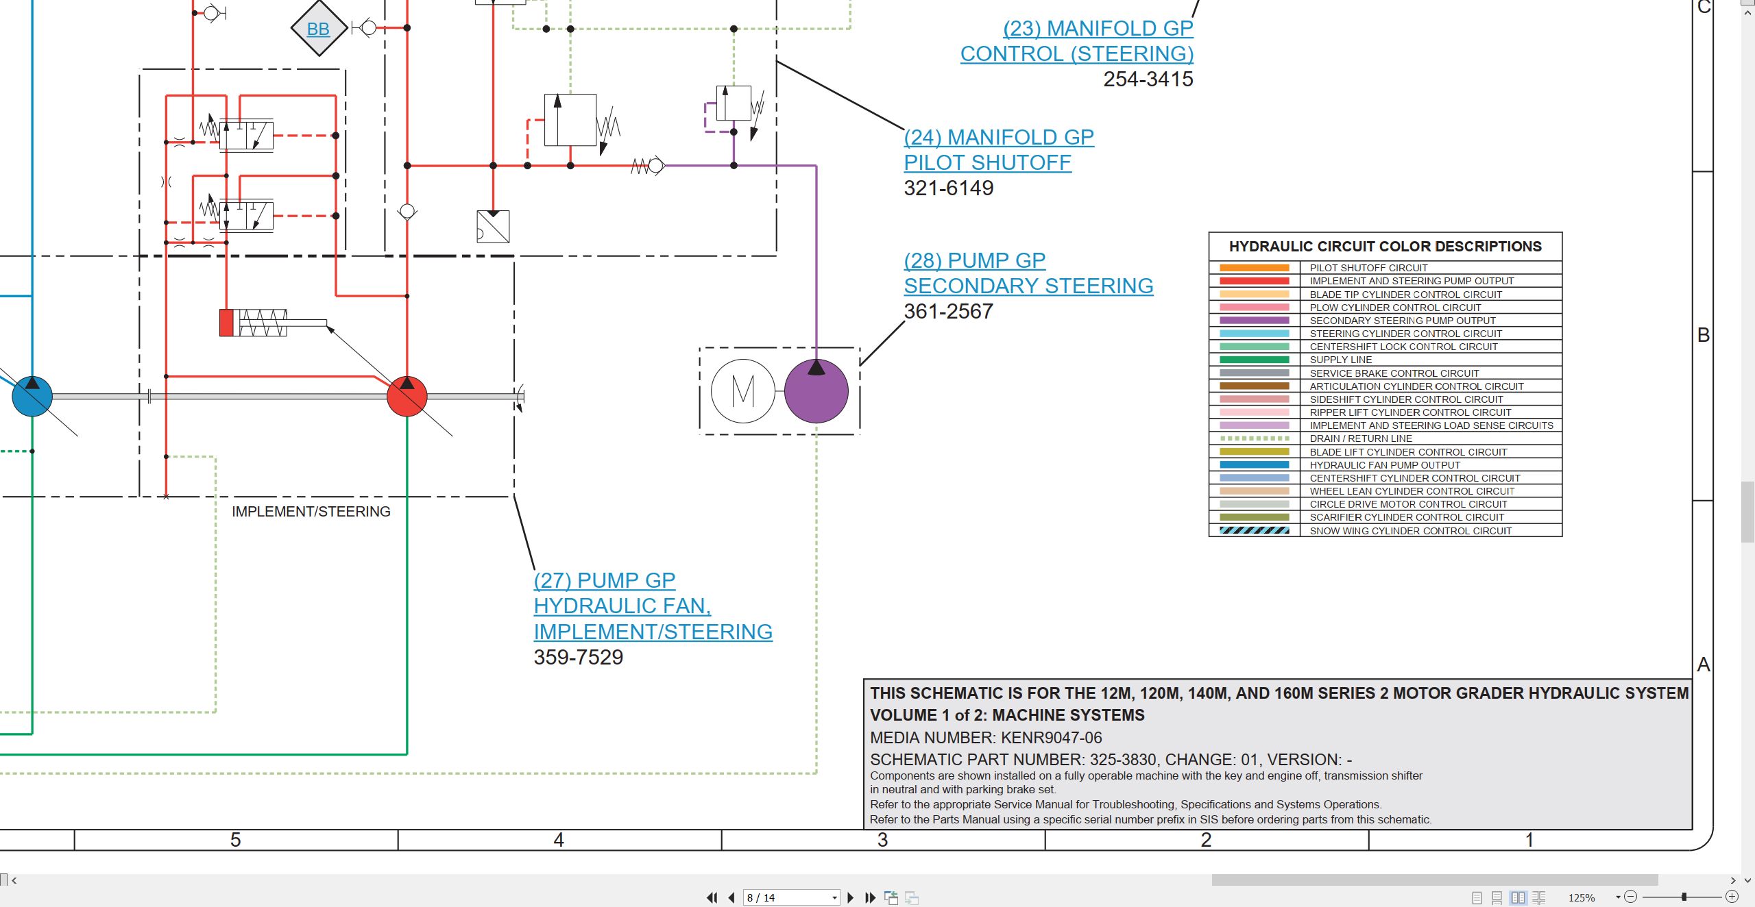Click the SERVICE BRAKE CONTROL CIRCUIT legend row

(x=1385, y=373)
